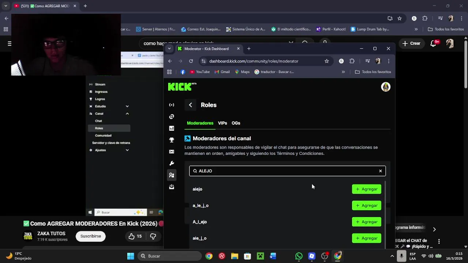Open the Windows Start menu
Viewport: 468px width, 263px height.
click(131, 256)
